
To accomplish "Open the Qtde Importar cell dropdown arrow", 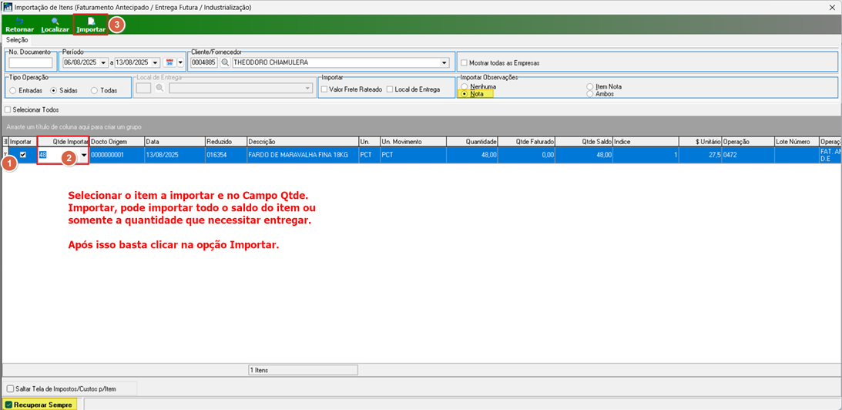I will pos(84,156).
